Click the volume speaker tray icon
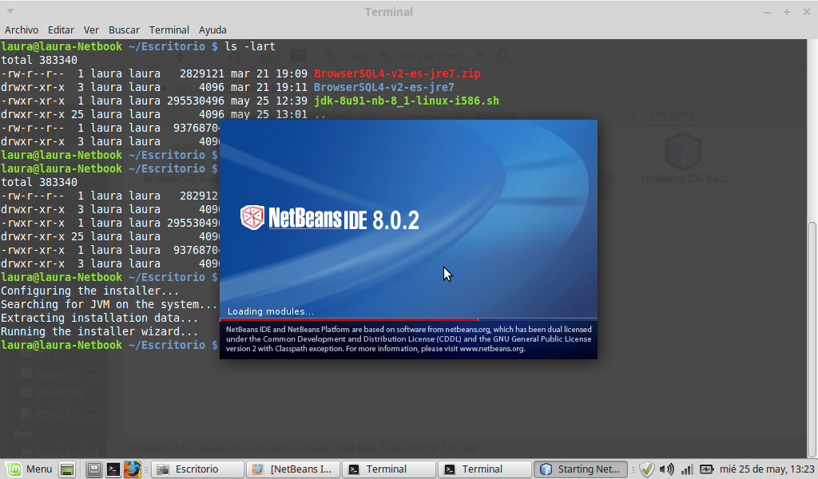The width and height of the screenshot is (818, 479). [667, 469]
